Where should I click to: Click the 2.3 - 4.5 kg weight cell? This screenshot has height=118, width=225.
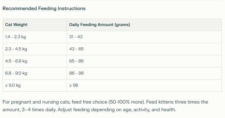click(35, 49)
